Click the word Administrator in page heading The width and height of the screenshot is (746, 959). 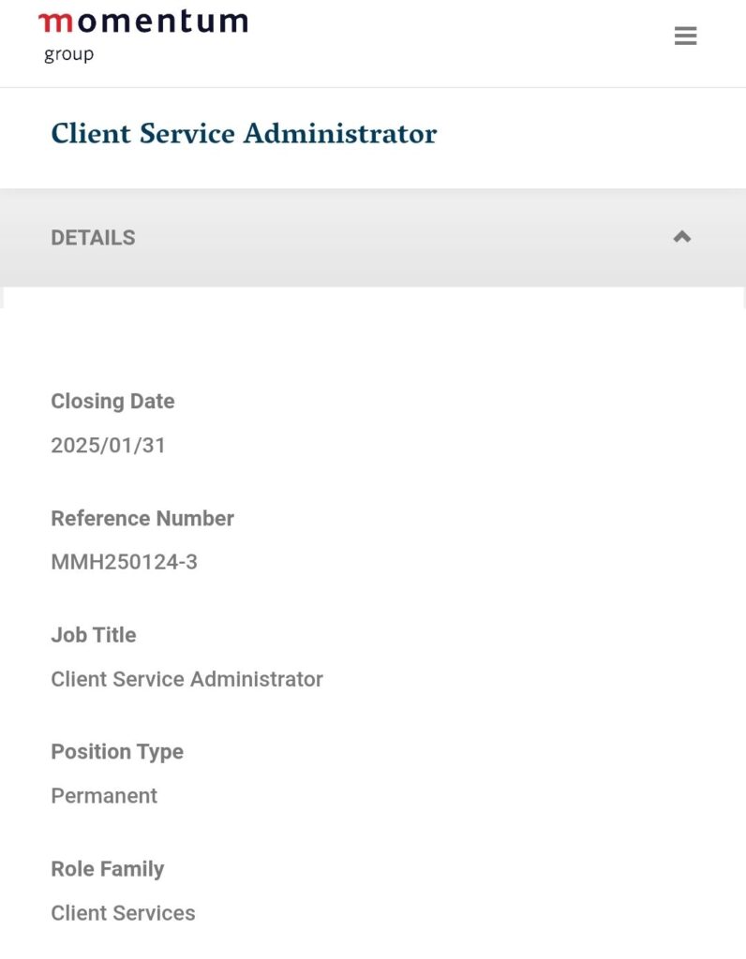click(x=340, y=134)
